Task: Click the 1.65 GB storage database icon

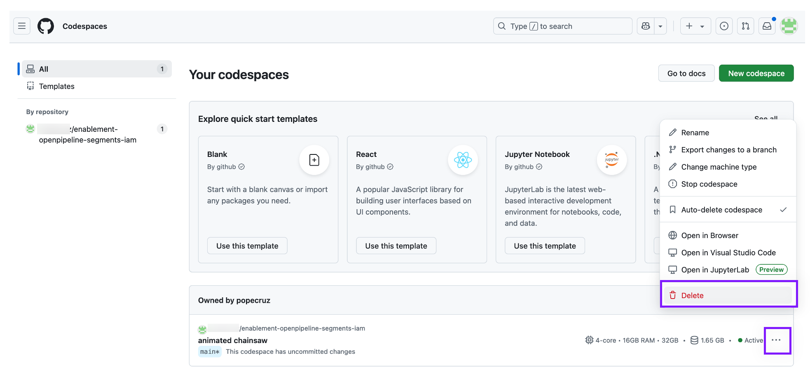Action: (694, 340)
